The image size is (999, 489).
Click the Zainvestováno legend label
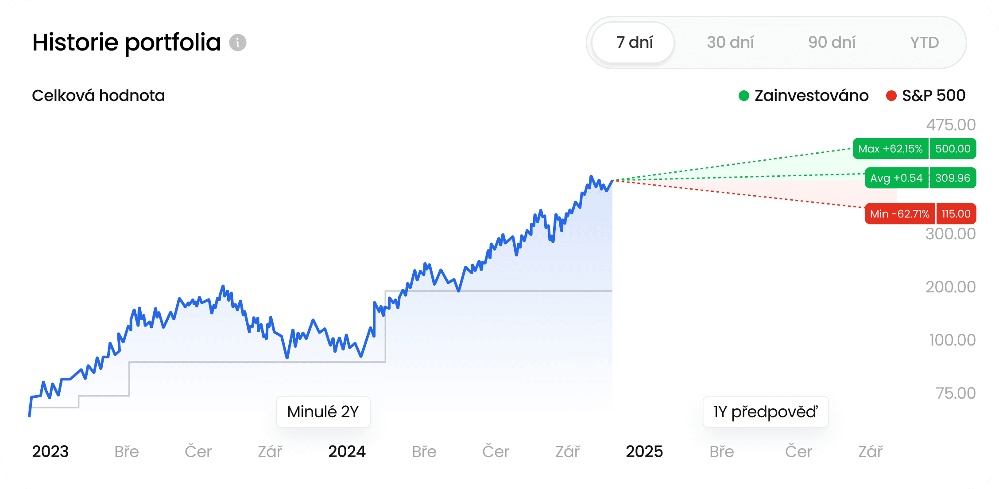pyautogui.click(x=811, y=96)
